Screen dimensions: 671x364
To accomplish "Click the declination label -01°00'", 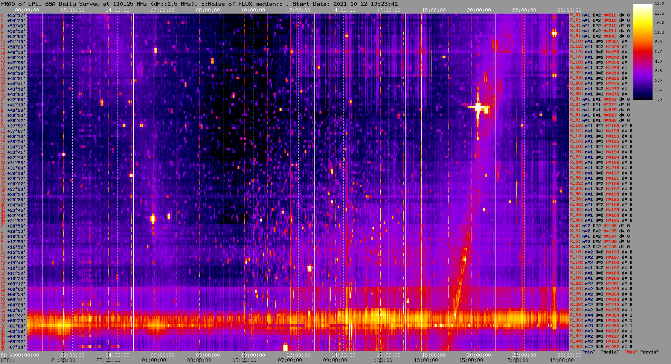I will 16,326.
